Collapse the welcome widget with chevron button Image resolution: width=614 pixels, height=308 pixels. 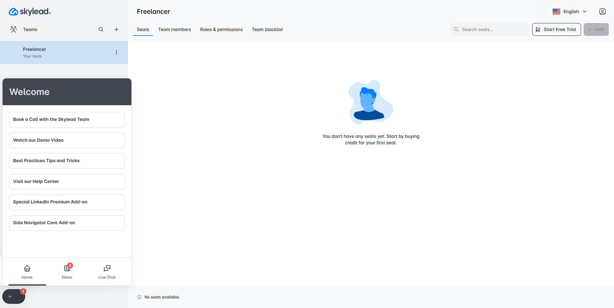tap(10, 296)
